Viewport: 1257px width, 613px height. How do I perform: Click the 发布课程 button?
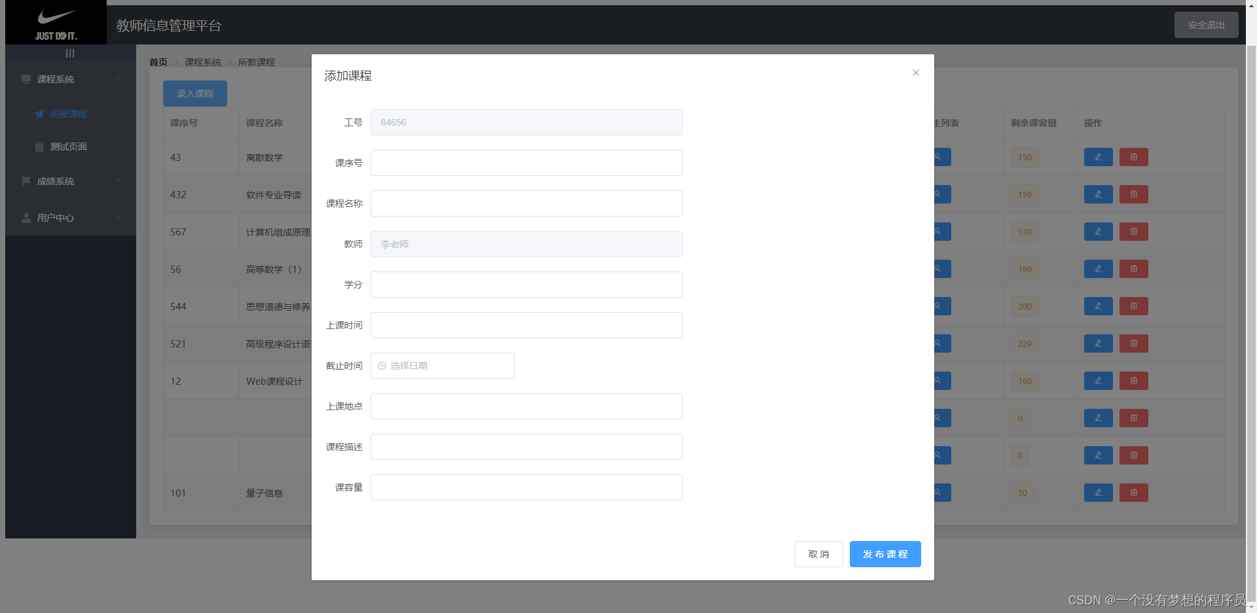tap(885, 554)
